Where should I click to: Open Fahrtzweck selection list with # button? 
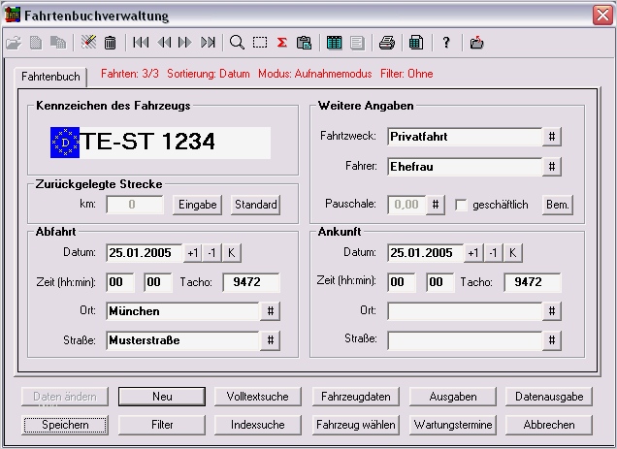(x=552, y=137)
